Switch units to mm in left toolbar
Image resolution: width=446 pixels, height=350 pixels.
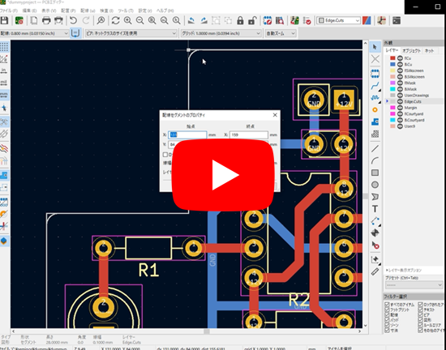tap(4, 95)
